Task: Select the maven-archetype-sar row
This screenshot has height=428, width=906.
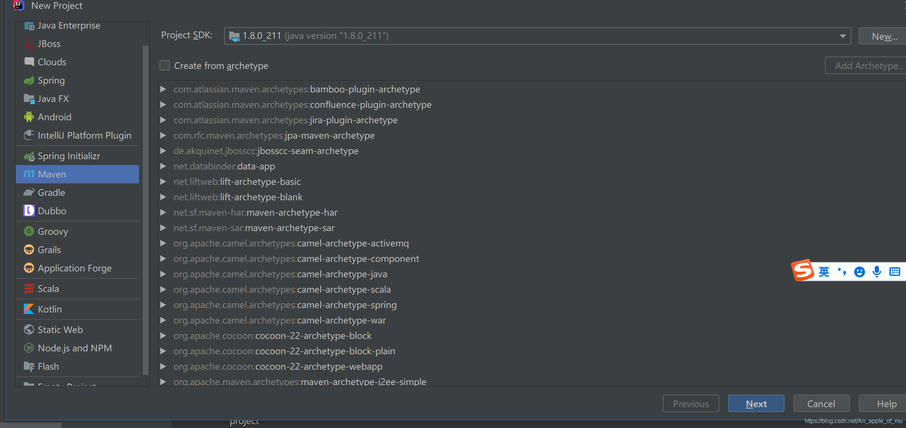Action: click(532, 228)
